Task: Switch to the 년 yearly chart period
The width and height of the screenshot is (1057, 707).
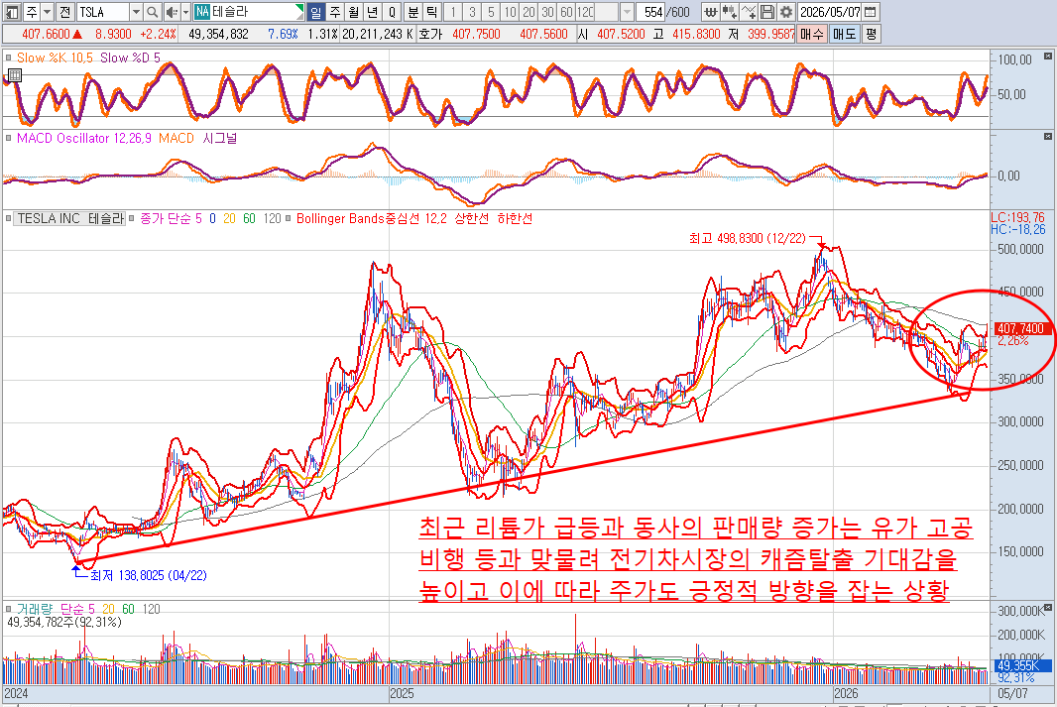Action: tap(373, 12)
